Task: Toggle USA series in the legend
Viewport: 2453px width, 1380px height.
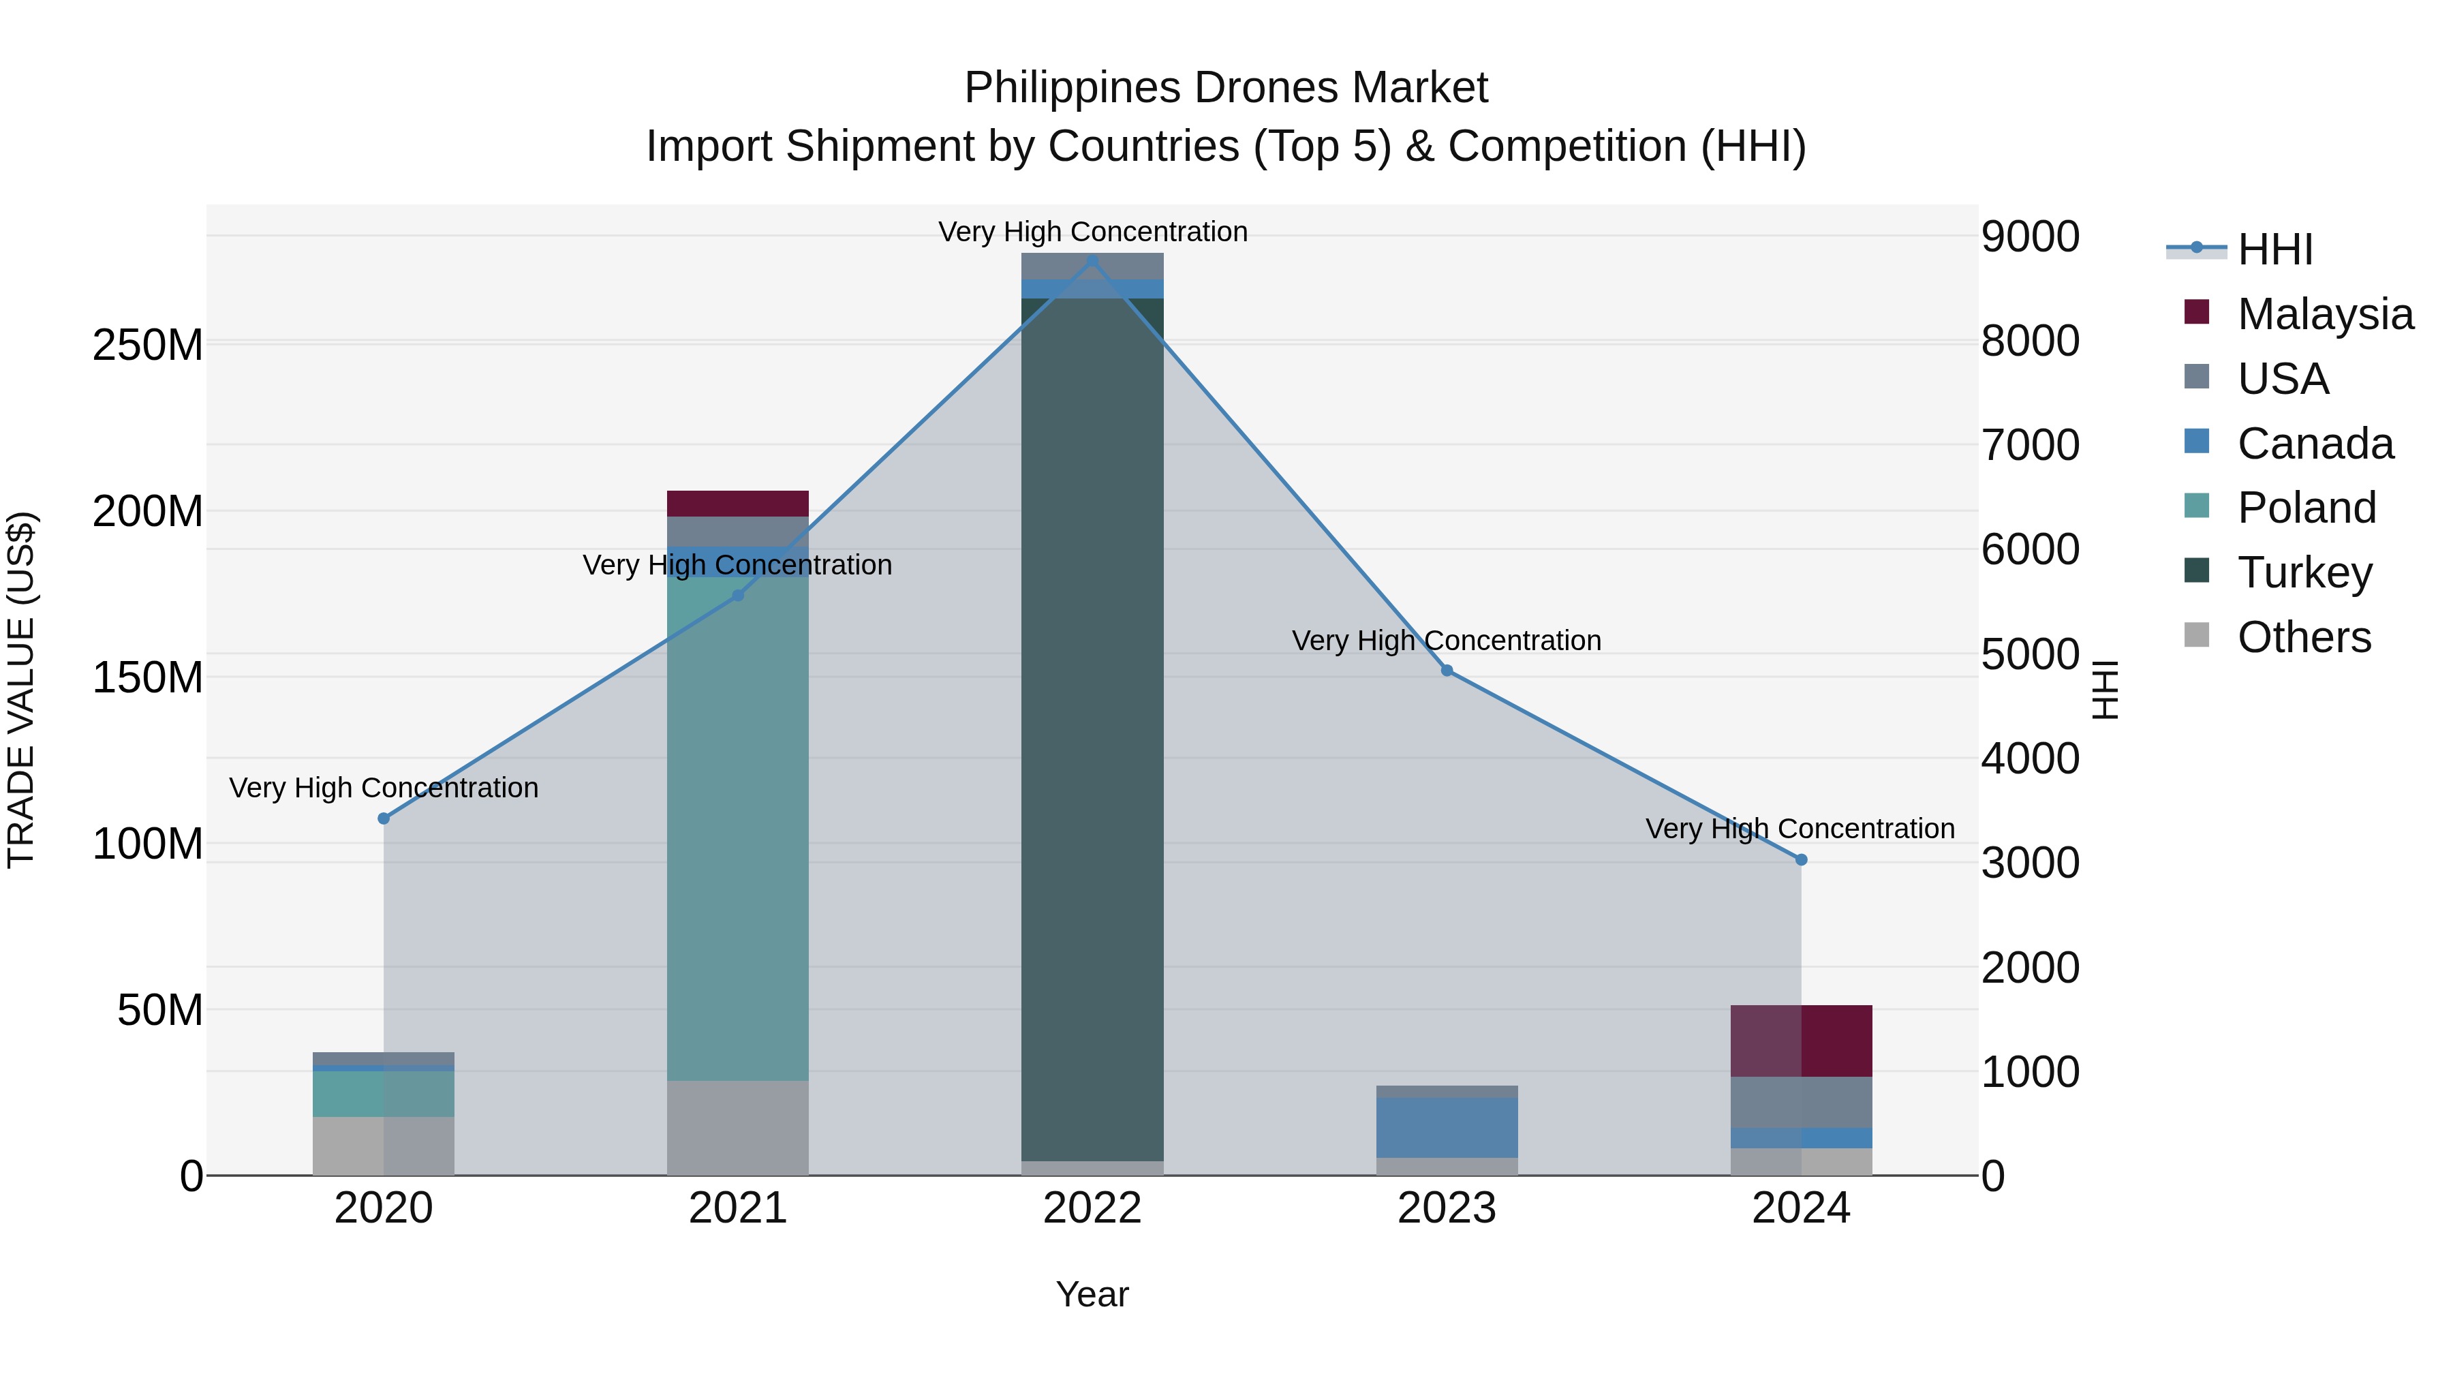Action: coord(2256,378)
